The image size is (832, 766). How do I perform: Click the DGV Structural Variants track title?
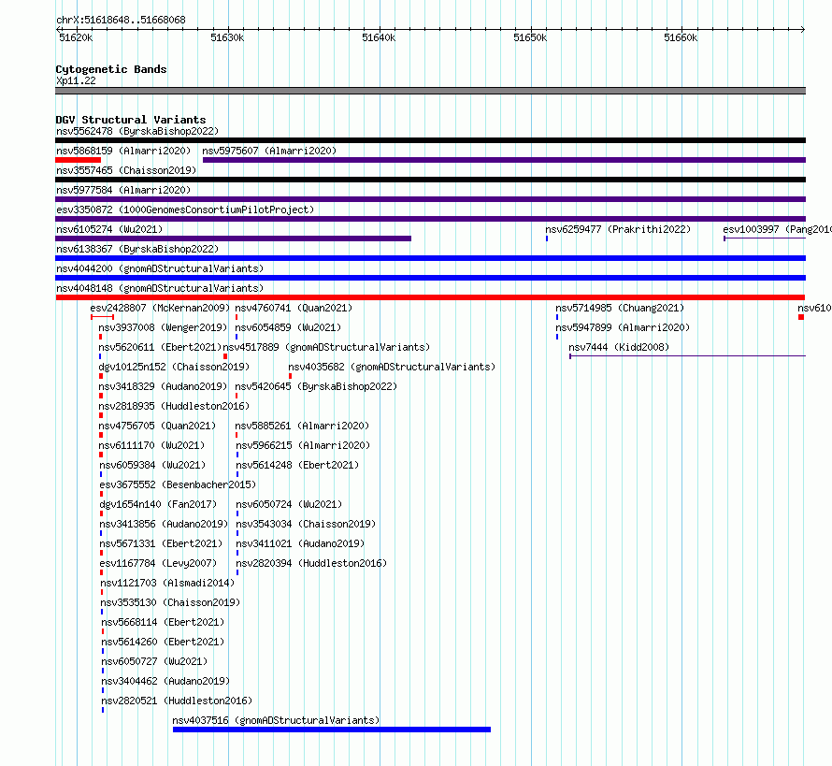[x=131, y=120]
